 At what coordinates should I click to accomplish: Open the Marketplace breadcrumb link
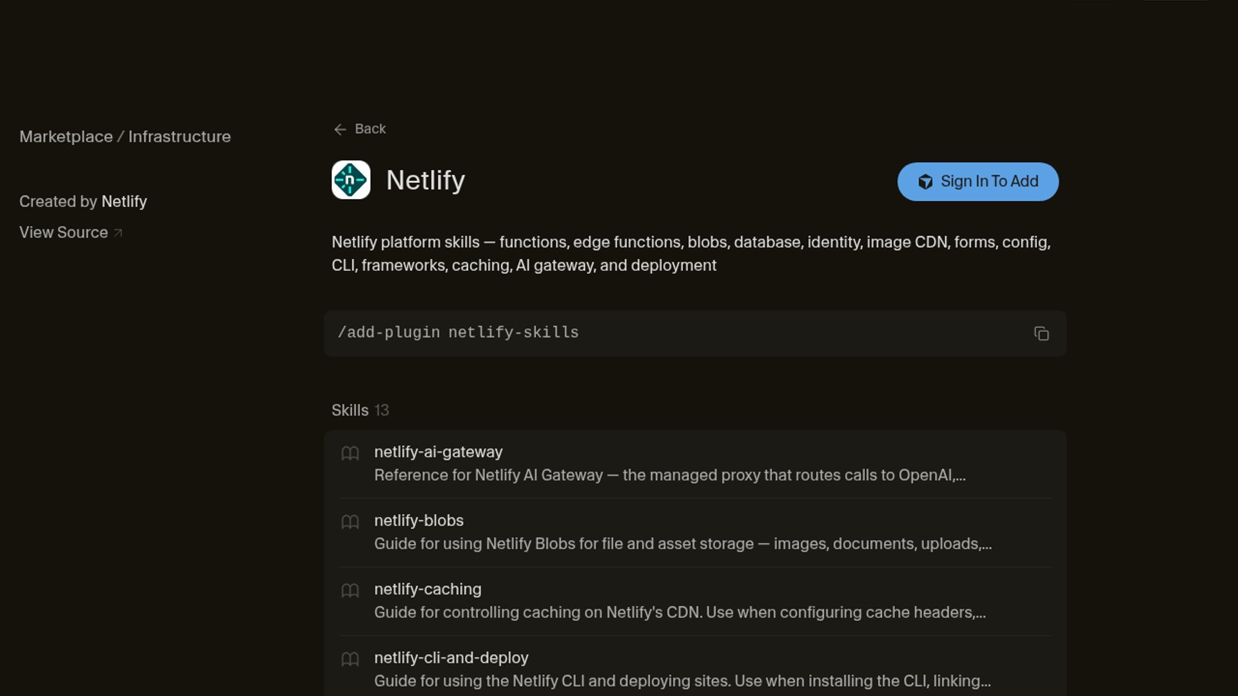(66, 137)
